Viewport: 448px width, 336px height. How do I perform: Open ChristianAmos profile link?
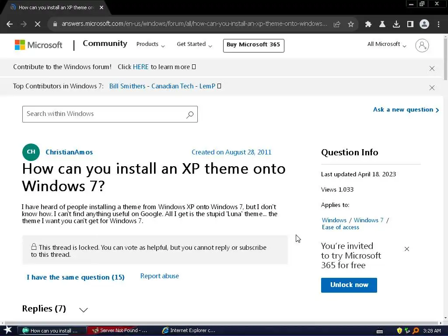coord(69,152)
